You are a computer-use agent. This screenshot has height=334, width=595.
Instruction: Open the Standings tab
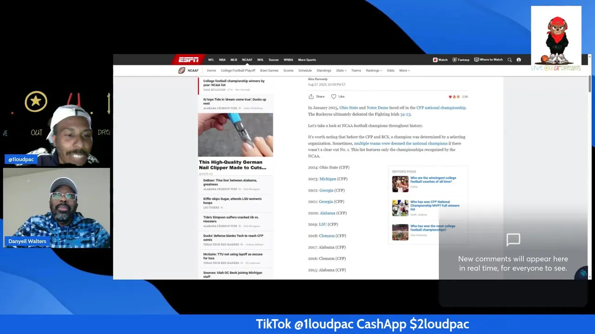(x=324, y=71)
